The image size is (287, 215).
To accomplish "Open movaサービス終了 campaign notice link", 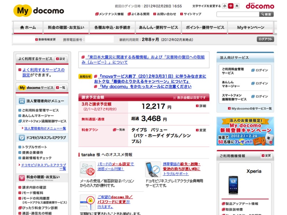I will click(150, 79).
